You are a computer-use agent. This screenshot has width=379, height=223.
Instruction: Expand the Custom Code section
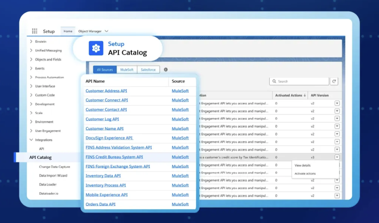pyautogui.click(x=31, y=95)
